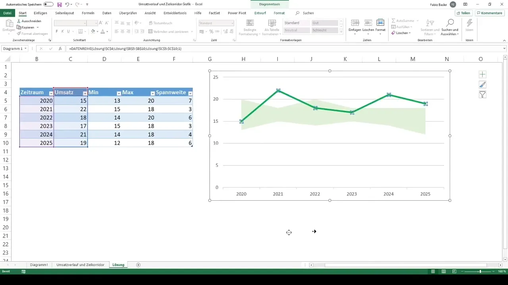Click the Löschen eraser icon in Bearbeiten

coord(393,33)
